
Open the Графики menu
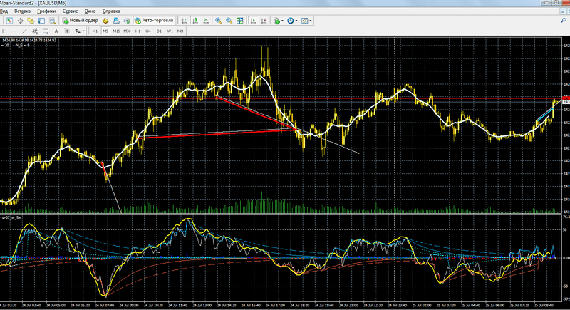(47, 12)
